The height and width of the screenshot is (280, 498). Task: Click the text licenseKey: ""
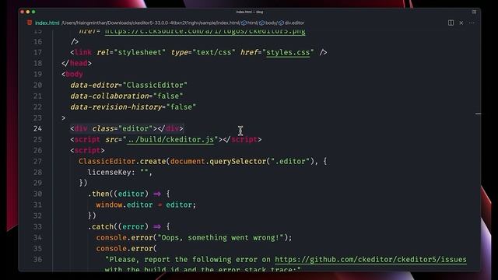pos(120,172)
